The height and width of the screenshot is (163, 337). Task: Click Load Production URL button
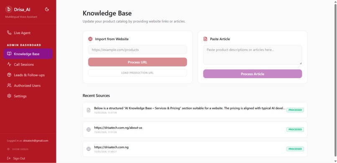138,73
